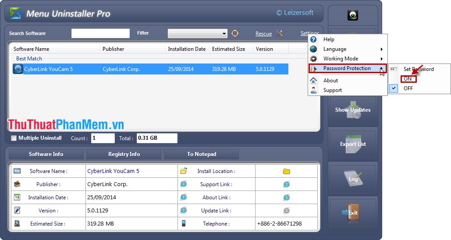Click the CyberLink YouCam 5 app icon
Image resolution: width=451 pixels, height=240 pixels.
coord(18,69)
